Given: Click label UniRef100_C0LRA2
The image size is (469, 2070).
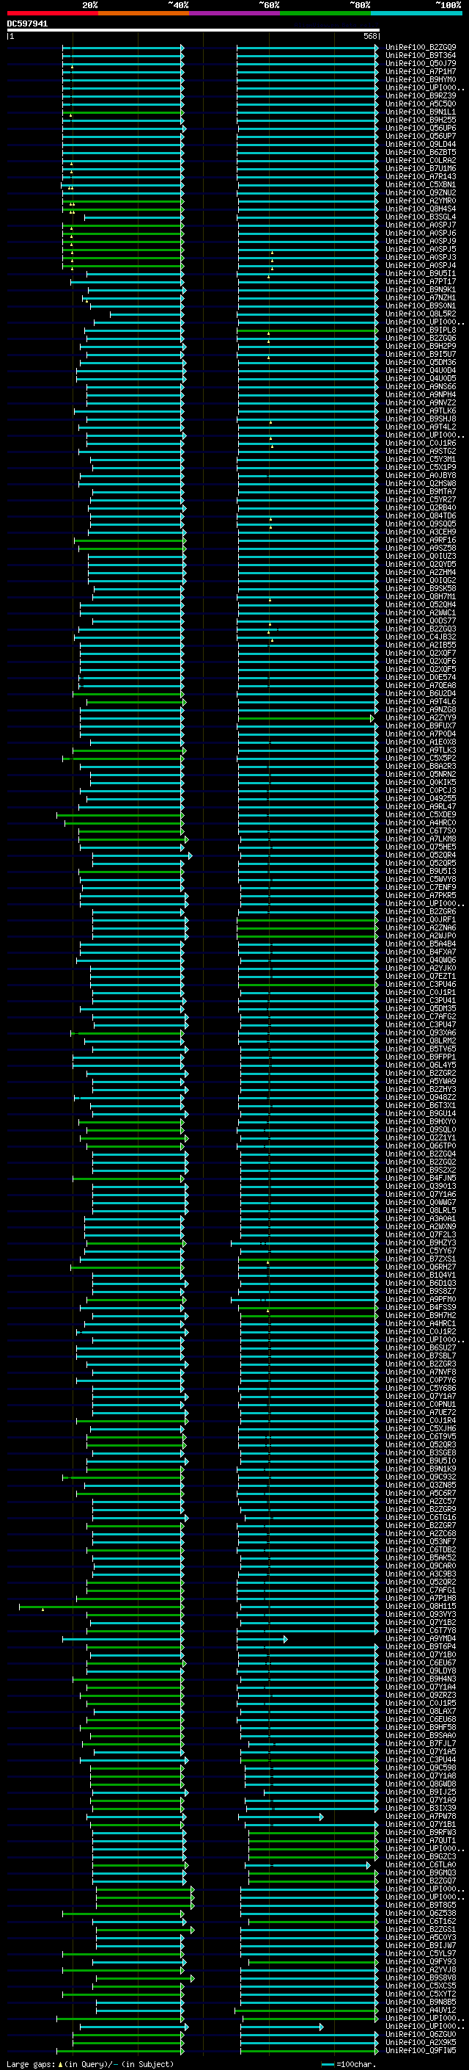Looking at the screenshot, I should pyautogui.click(x=421, y=161).
